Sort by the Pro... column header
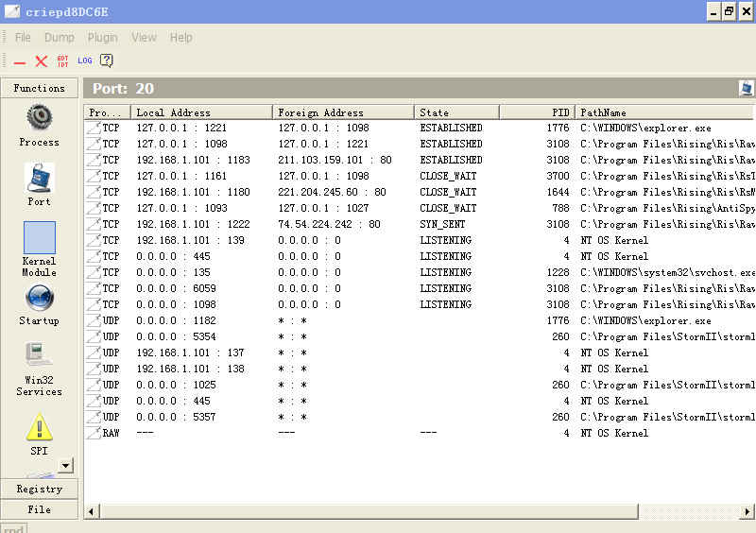This screenshot has width=756, height=533. 107,112
